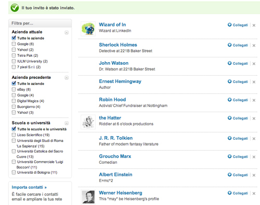Remove Robin Hood from suggestions
This screenshot has height=205, width=260.
tap(254, 100)
